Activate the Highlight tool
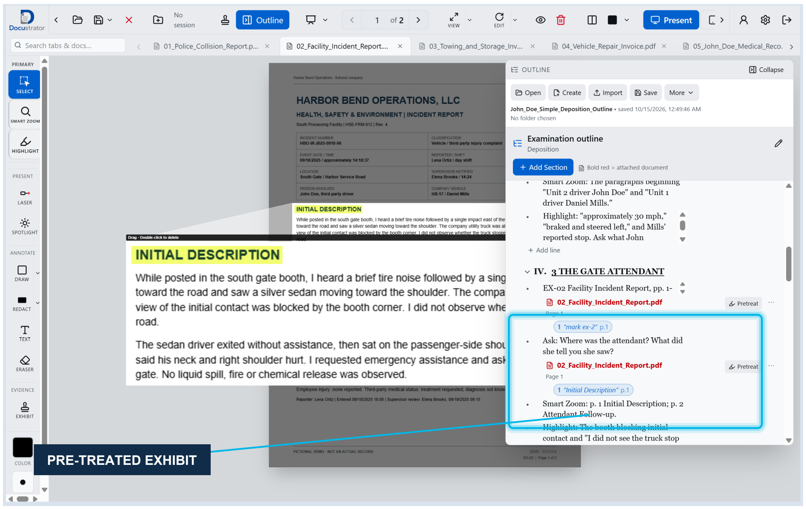 [25, 145]
